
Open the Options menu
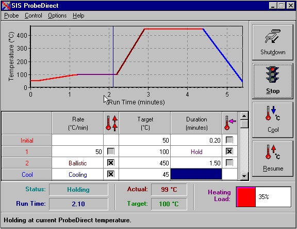(x=57, y=16)
